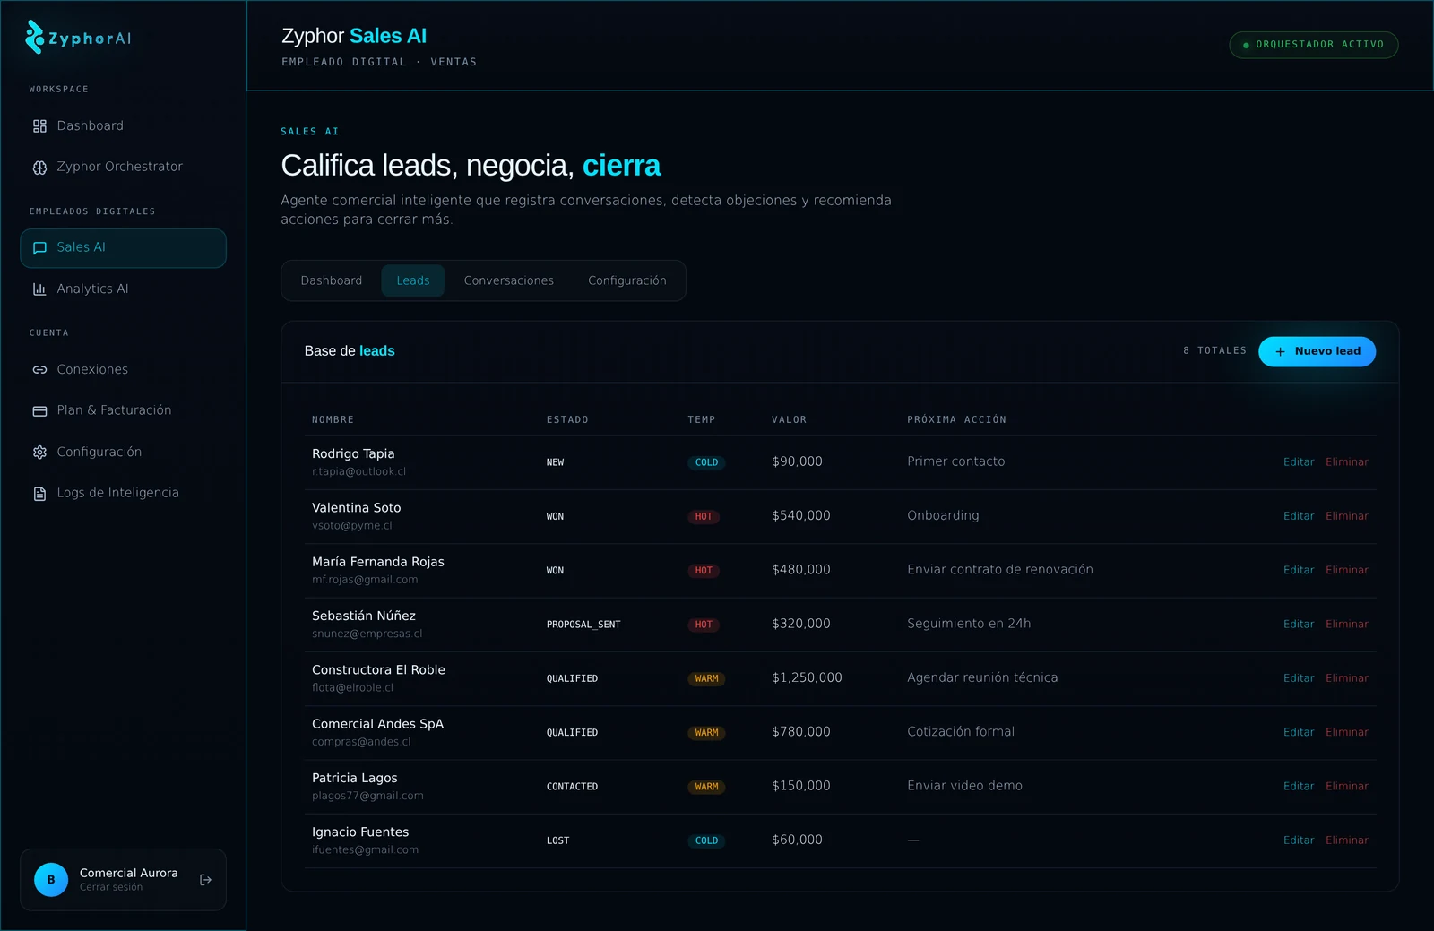1434x931 pixels.
Task: Click 'Enviar contrato de renovación' action
Action: pyautogui.click(x=1000, y=570)
